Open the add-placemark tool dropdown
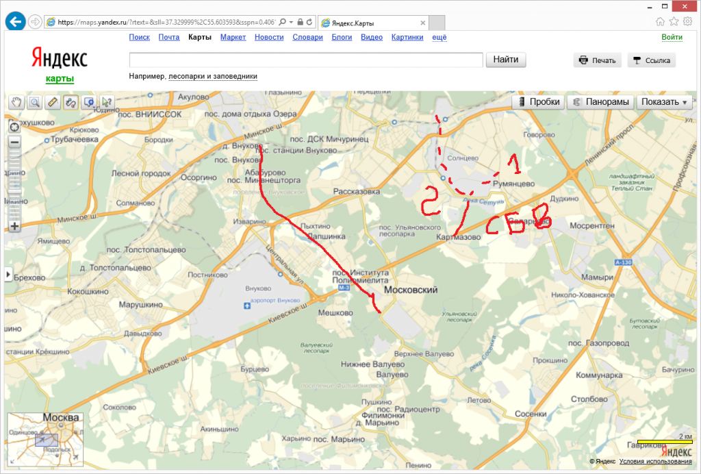 point(89,102)
